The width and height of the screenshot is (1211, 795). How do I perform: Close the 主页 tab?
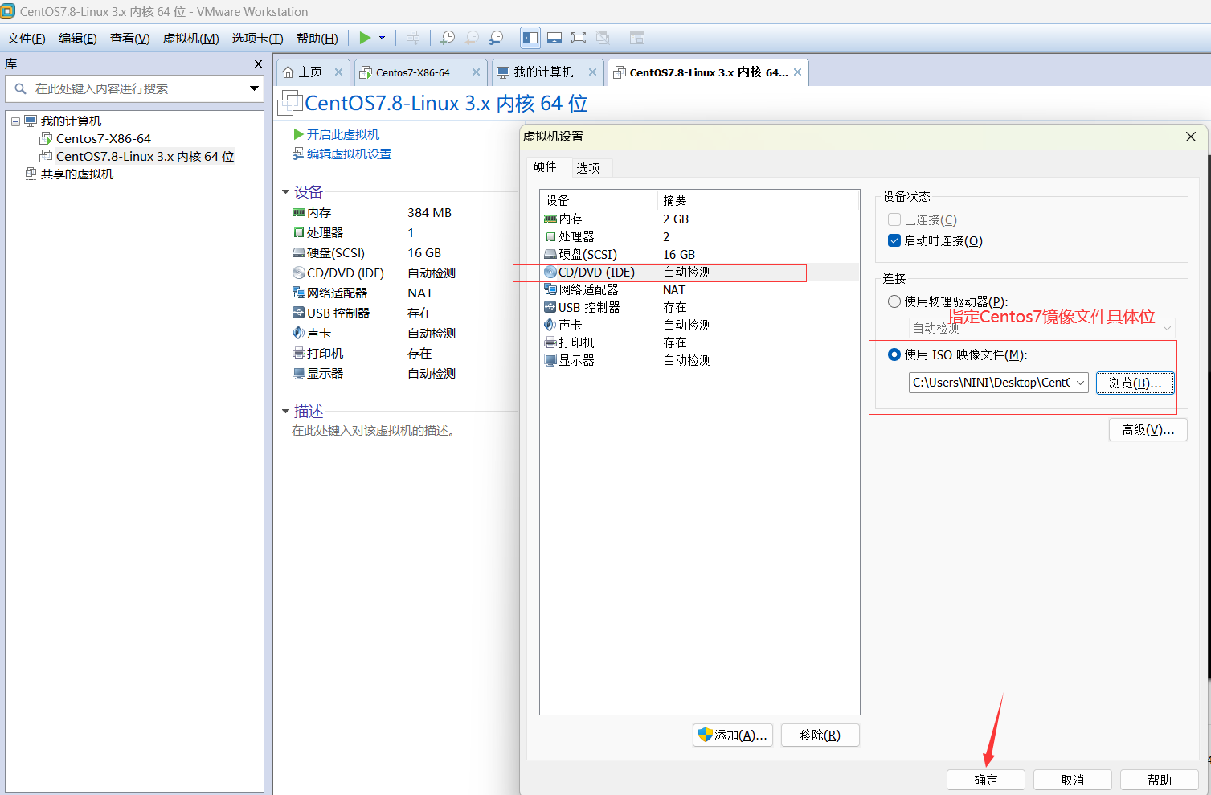(338, 72)
